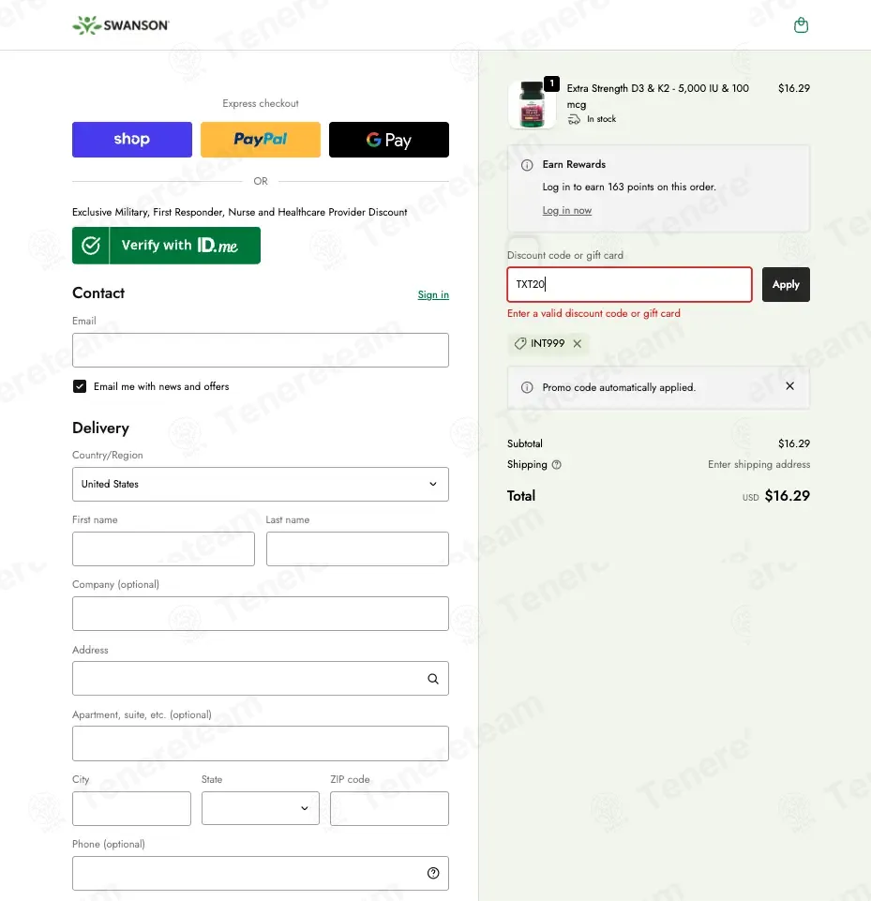871x901 pixels.
Task: Pay with Shop Pay express button
Action: click(x=132, y=140)
